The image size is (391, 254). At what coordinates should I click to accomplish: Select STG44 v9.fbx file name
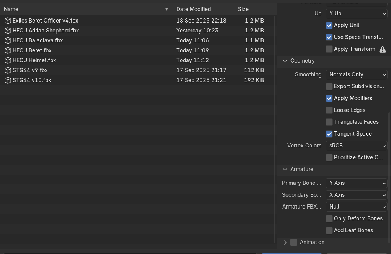tap(30, 71)
